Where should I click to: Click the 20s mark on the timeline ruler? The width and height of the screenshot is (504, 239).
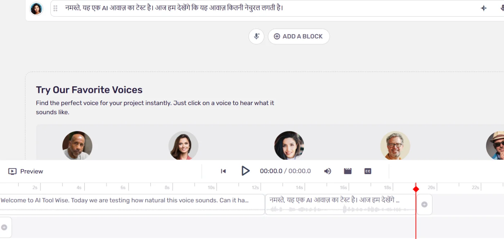point(431,188)
